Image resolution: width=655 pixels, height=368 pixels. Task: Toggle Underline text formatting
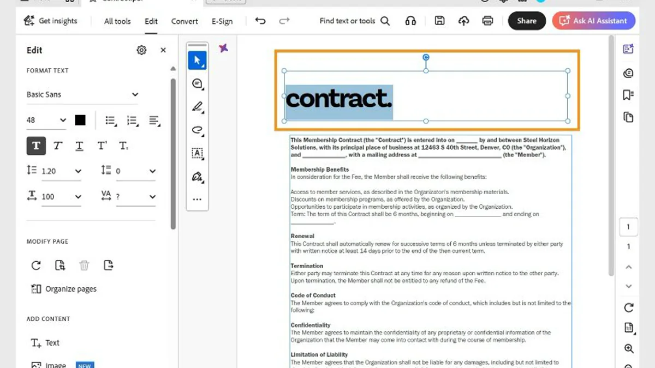point(79,146)
